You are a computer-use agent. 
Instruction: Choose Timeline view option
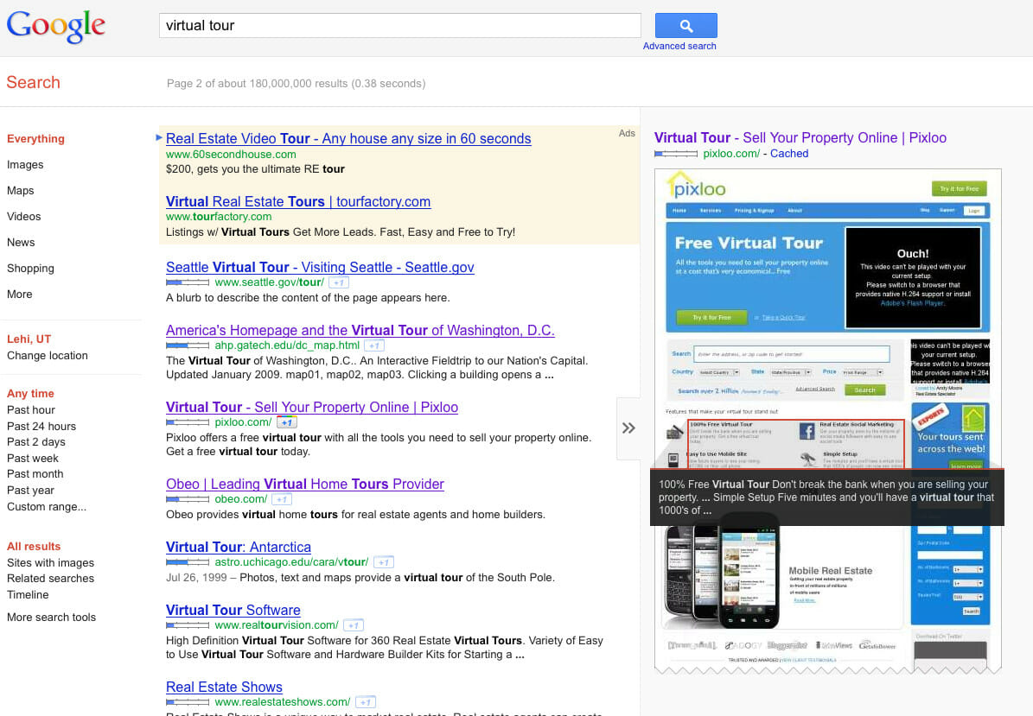click(x=28, y=595)
